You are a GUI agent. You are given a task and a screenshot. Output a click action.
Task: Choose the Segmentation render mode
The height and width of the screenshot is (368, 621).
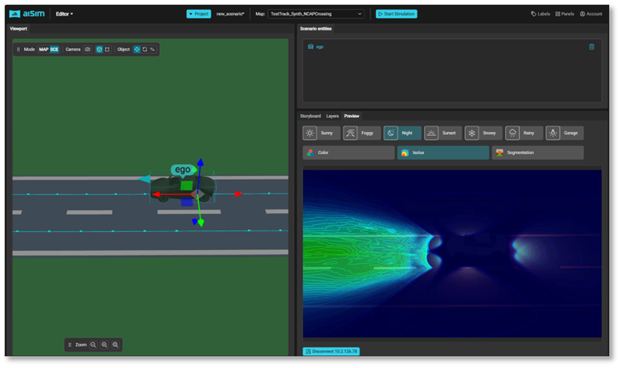click(x=537, y=152)
